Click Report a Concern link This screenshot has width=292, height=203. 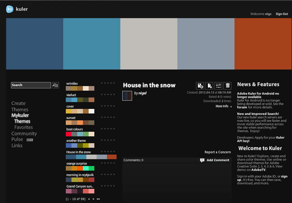tap(217, 152)
